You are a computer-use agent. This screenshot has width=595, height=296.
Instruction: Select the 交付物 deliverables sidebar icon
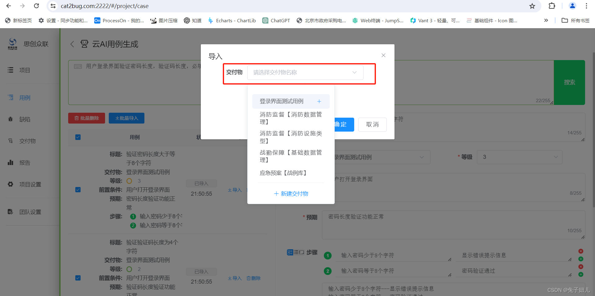tap(10, 141)
